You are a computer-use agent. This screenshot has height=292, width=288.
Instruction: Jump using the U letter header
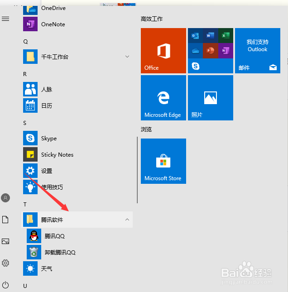pos(25,286)
